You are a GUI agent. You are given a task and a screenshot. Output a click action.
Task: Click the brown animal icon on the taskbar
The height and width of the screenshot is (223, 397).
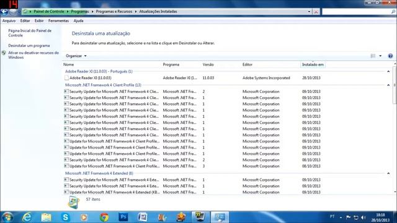(162, 217)
